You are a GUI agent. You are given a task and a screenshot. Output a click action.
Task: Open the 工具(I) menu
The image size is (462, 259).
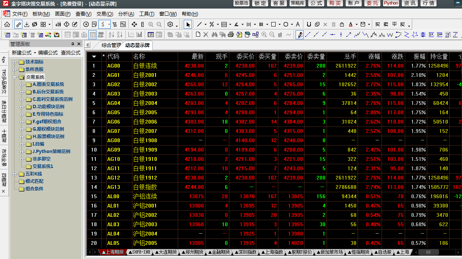click(147, 14)
